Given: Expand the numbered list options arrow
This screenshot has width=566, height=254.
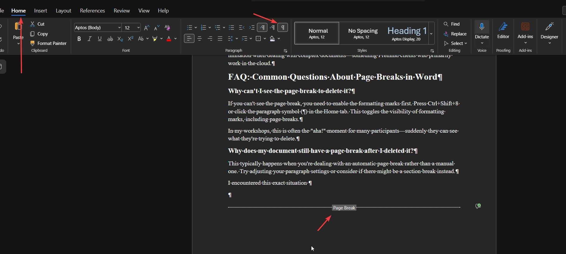Looking at the screenshot, I should (x=210, y=28).
